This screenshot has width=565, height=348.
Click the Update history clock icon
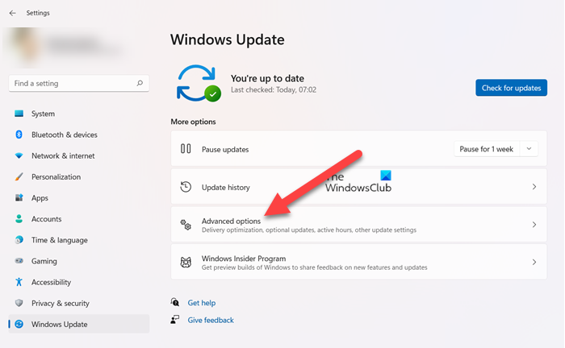(x=186, y=187)
